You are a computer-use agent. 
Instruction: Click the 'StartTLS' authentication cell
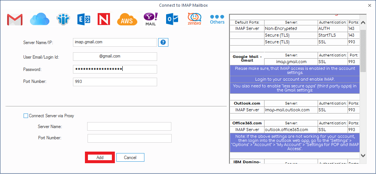(x=333, y=35)
